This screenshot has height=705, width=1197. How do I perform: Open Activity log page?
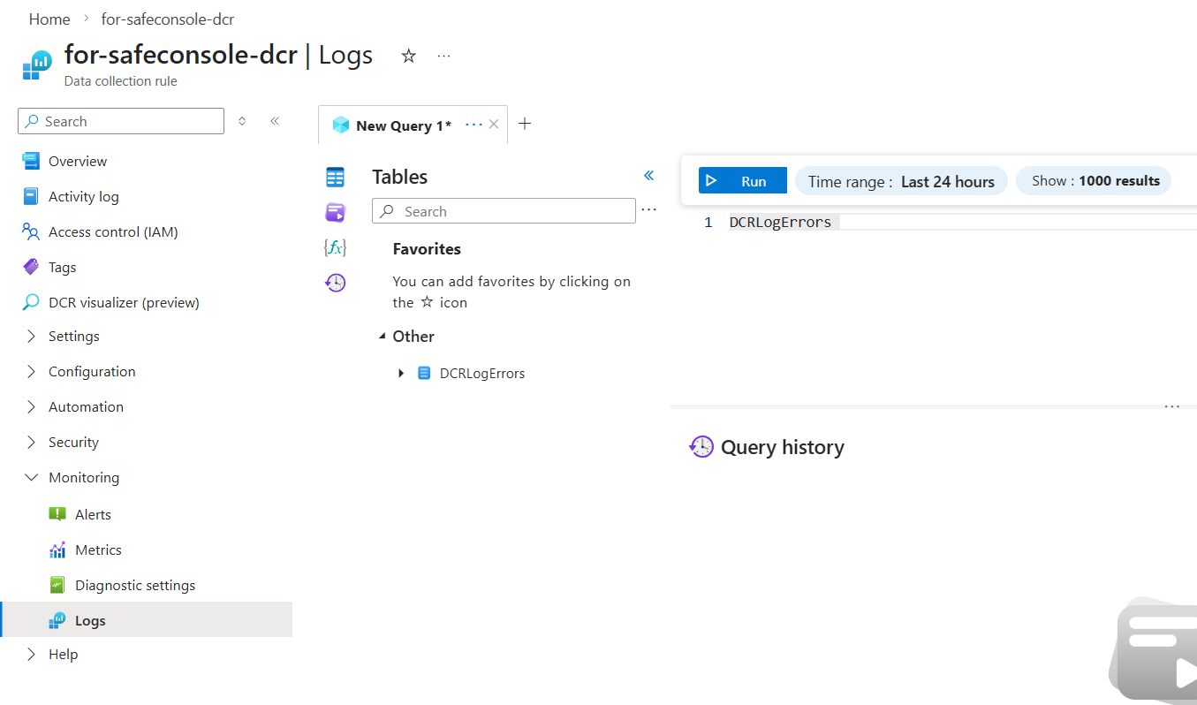pos(83,196)
